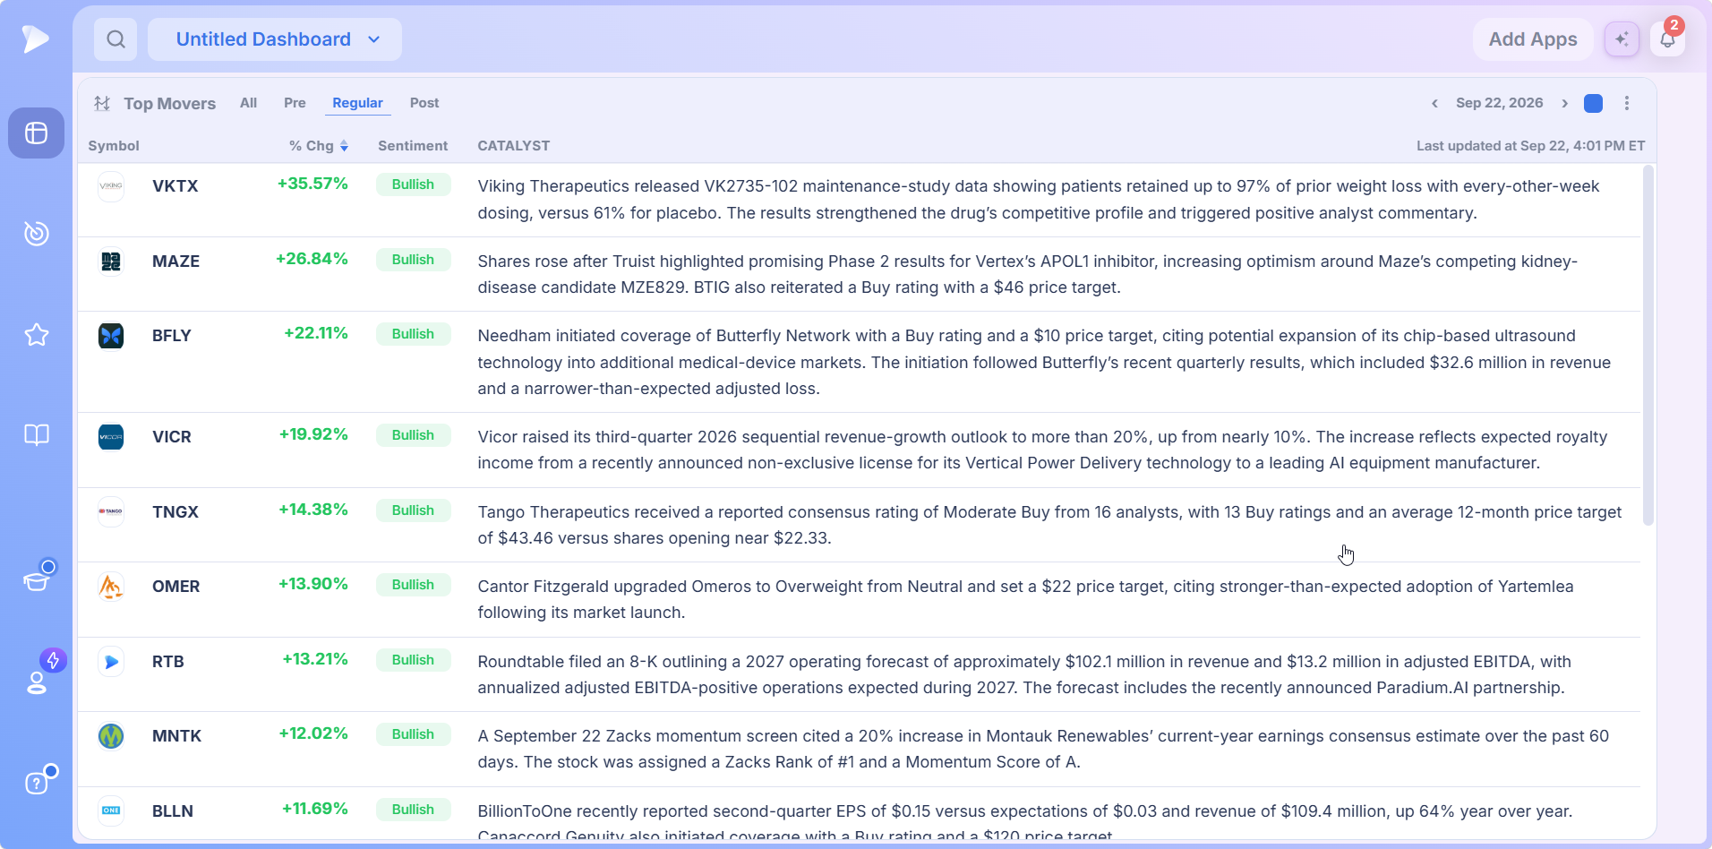Viewport: 1712px width, 849px height.
Task: Open the BLLN ticker symbol
Action: click(173, 811)
